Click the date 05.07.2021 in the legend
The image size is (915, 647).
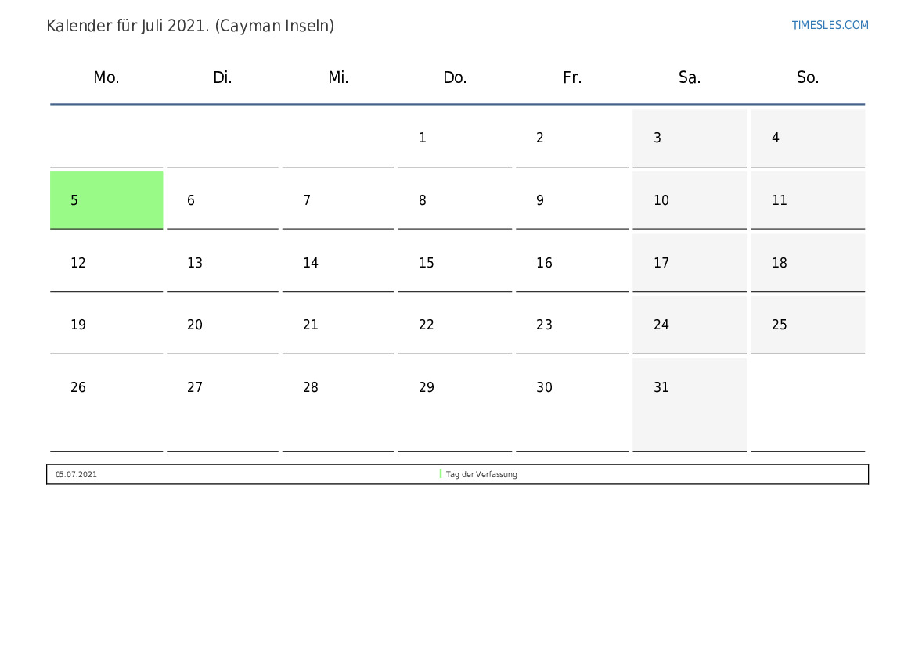click(76, 474)
